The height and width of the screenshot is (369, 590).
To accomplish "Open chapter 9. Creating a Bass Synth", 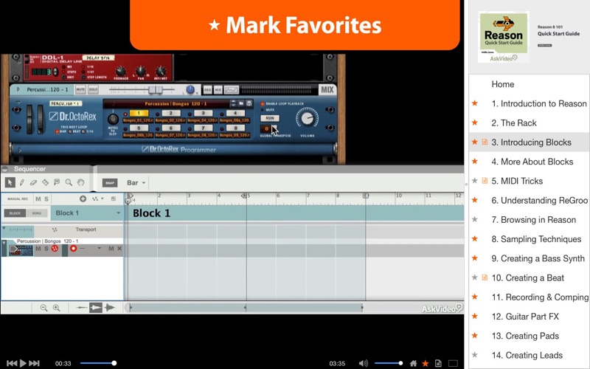I will click(x=538, y=258).
